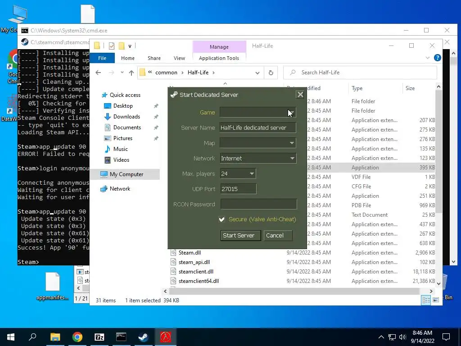Click the Properties quick access toolbar icon
The image size is (461, 346).
112,46
